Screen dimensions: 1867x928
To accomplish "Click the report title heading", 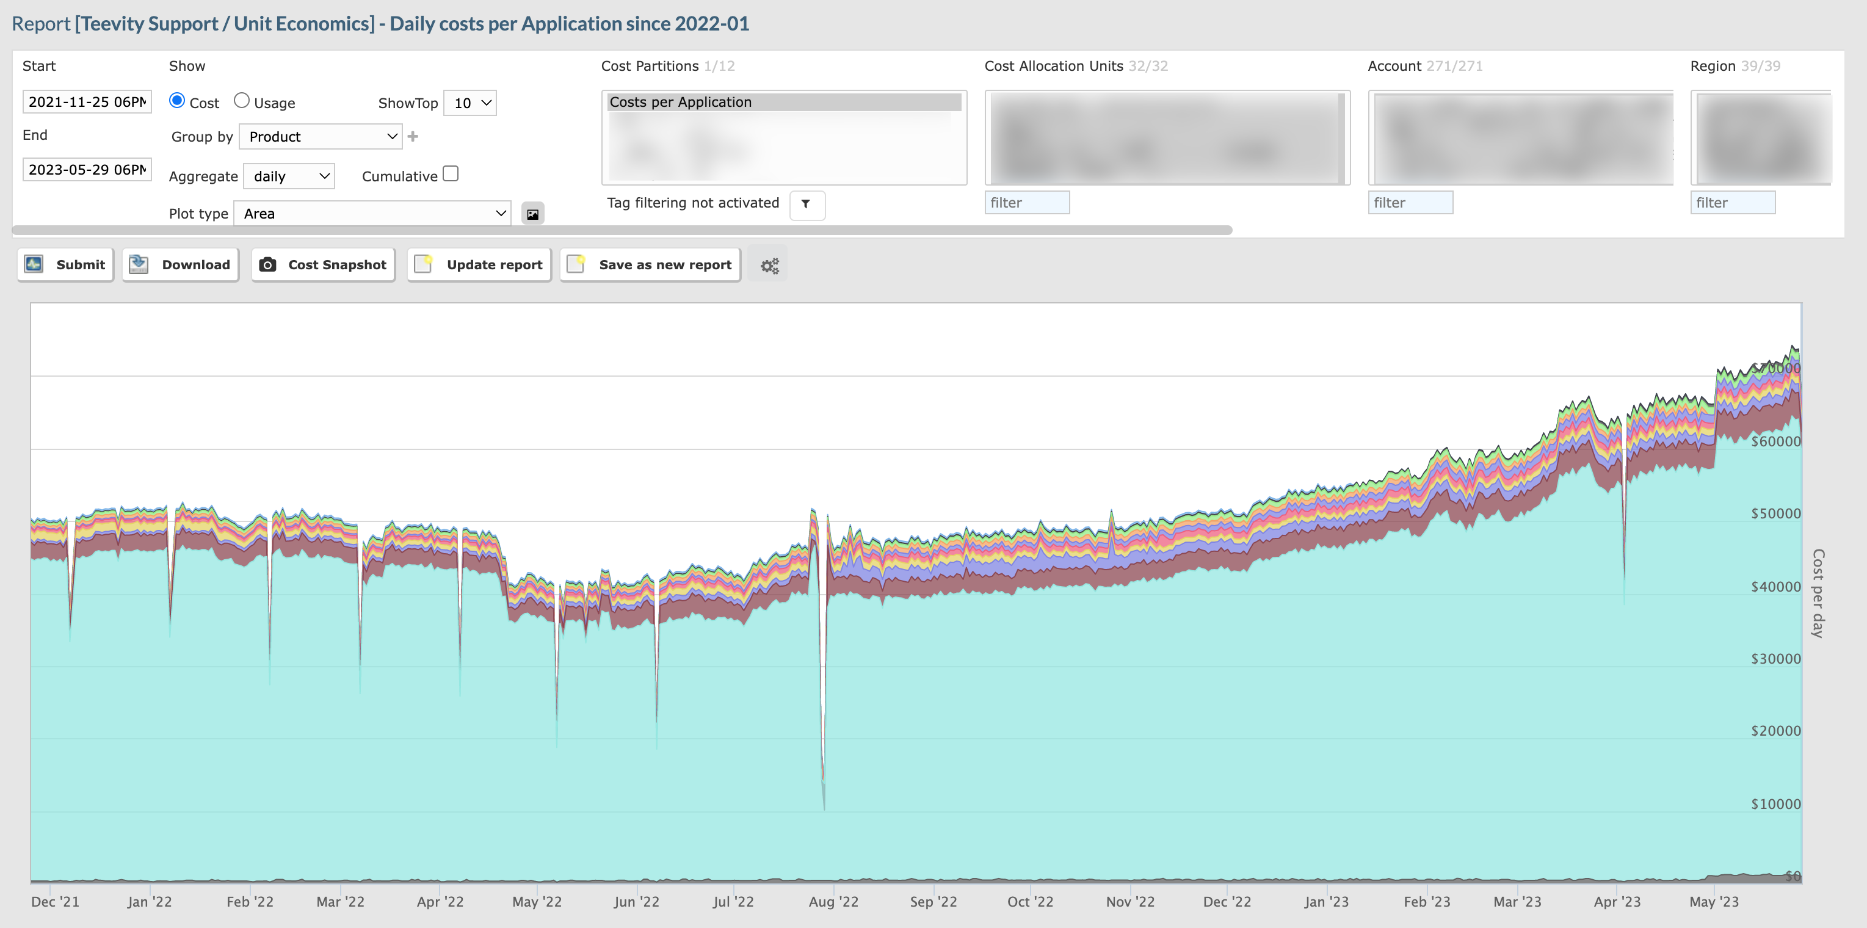I will click(x=380, y=23).
